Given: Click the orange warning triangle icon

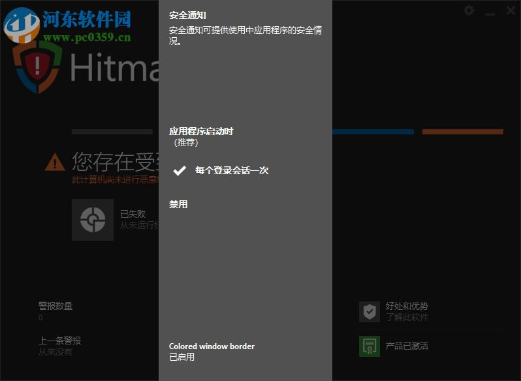Looking at the screenshot, I should click(x=55, y=162).
